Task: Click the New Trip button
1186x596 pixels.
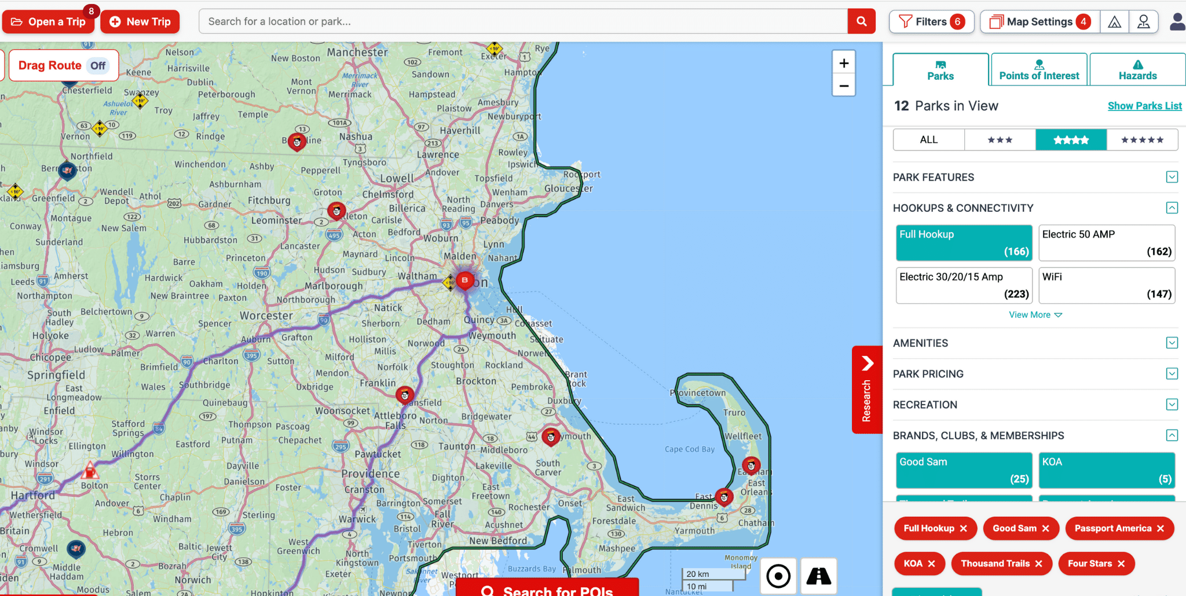Action: coord(140,21)
